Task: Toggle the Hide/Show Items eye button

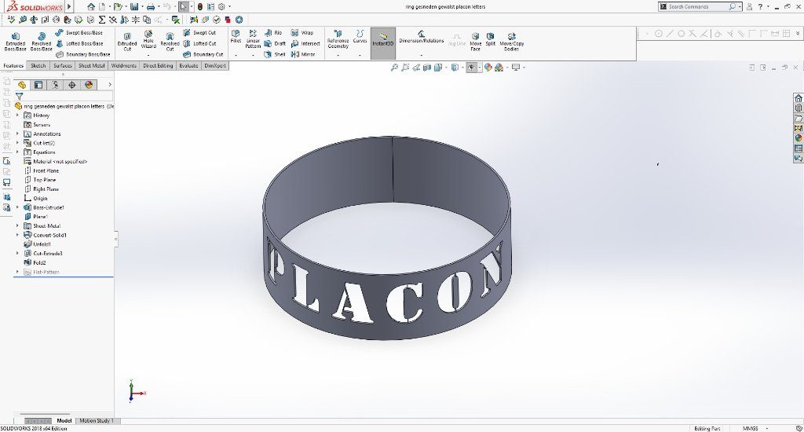Action: (x=471, y=68)
